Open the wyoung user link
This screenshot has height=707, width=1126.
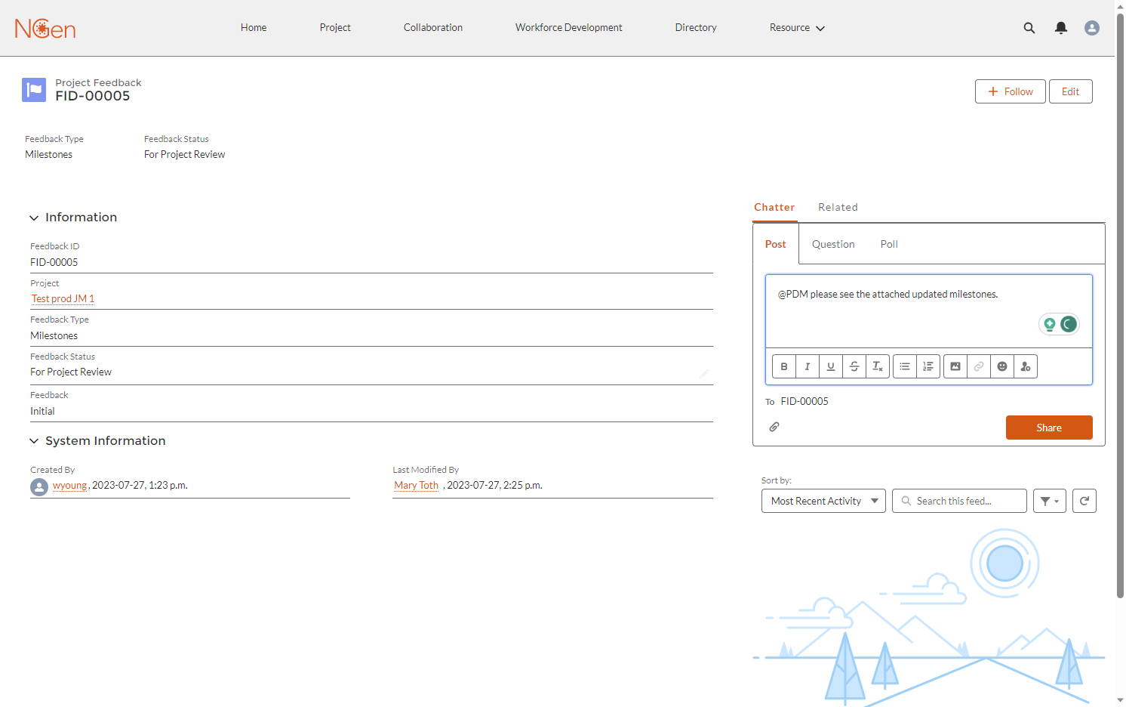(x=70, y=486)
